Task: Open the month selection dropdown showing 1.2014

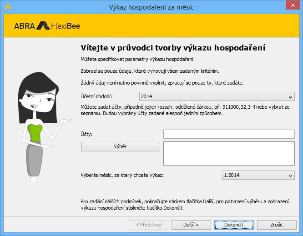Action: [258, 175]
